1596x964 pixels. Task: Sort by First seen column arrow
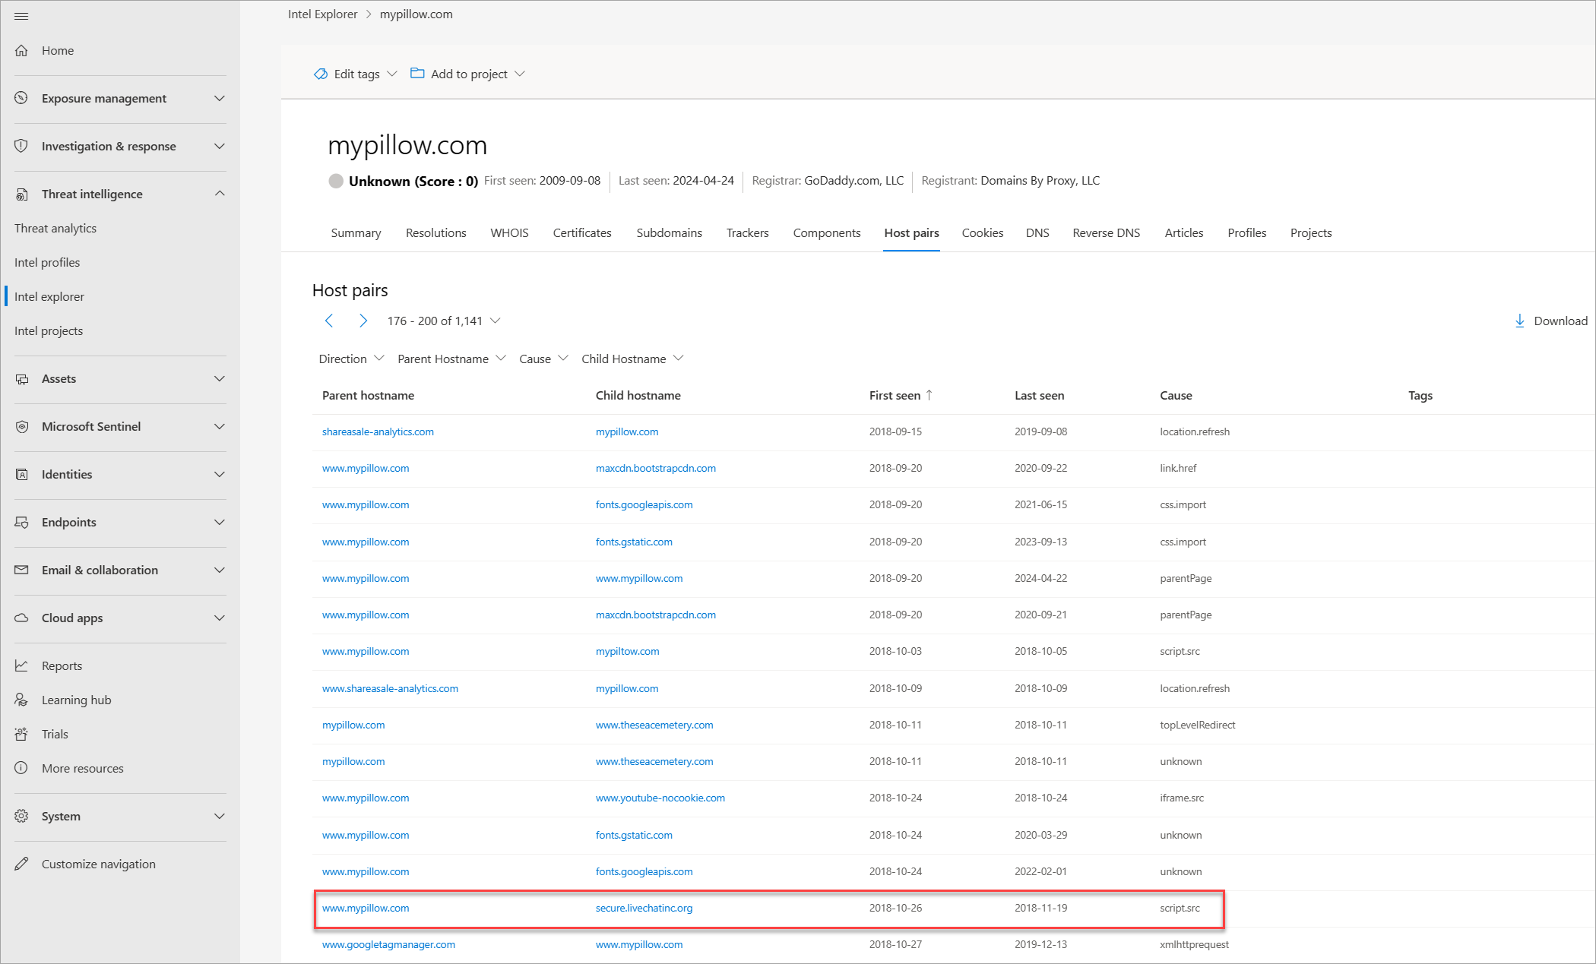click(929, 395)
